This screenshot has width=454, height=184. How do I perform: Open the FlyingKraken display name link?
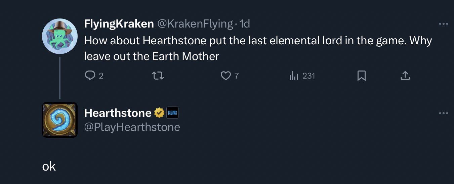pos(119,24)
